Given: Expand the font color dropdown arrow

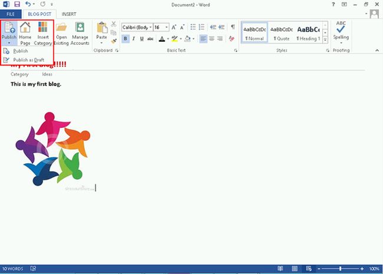Looking at the screenshot, I should pyautogui.click(x=168, y=39).
